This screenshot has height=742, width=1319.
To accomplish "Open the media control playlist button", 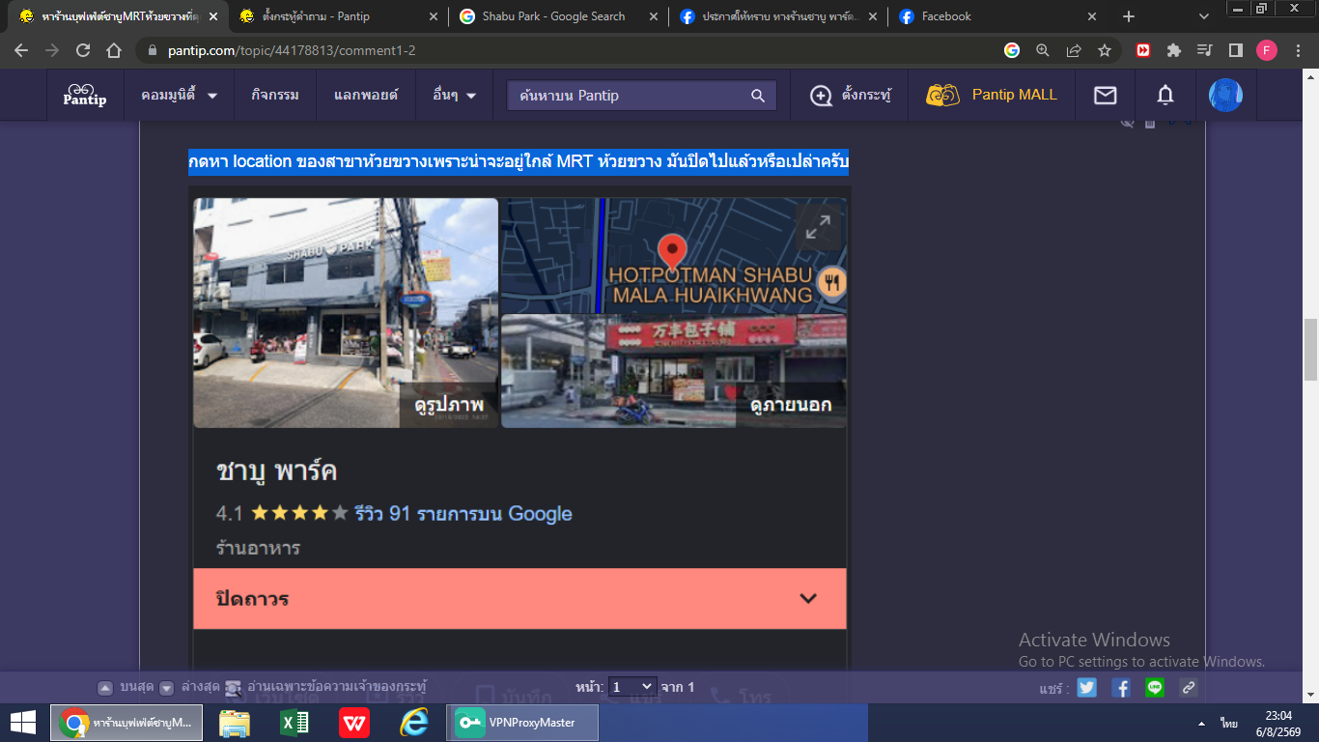I will pos(1204,50).
